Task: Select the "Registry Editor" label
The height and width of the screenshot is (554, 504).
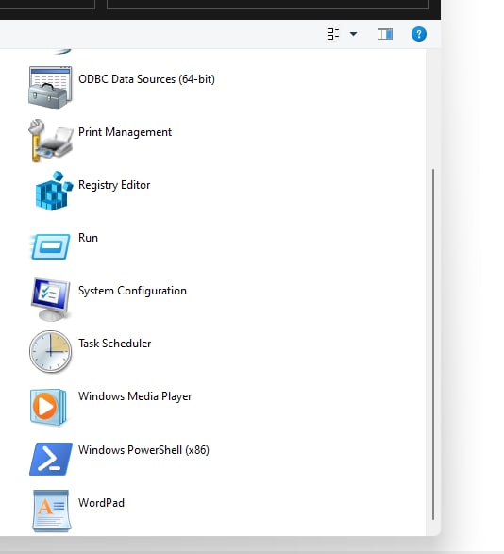Action: coord(114,185)
